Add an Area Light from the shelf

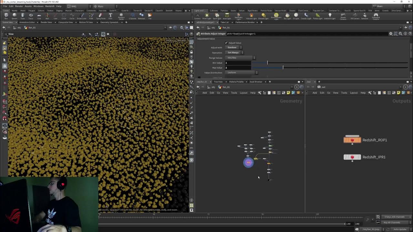pos(227,16)
